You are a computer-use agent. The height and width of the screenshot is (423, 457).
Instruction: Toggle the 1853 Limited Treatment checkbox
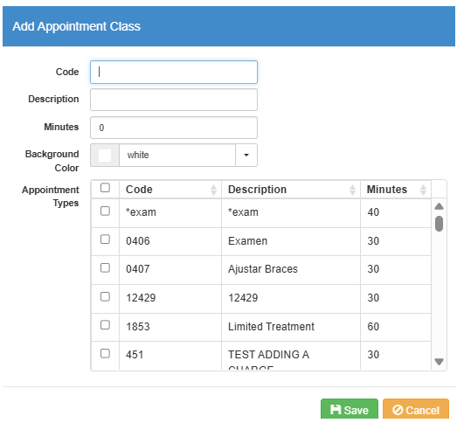pyautogui.click(x=105, y=325)
